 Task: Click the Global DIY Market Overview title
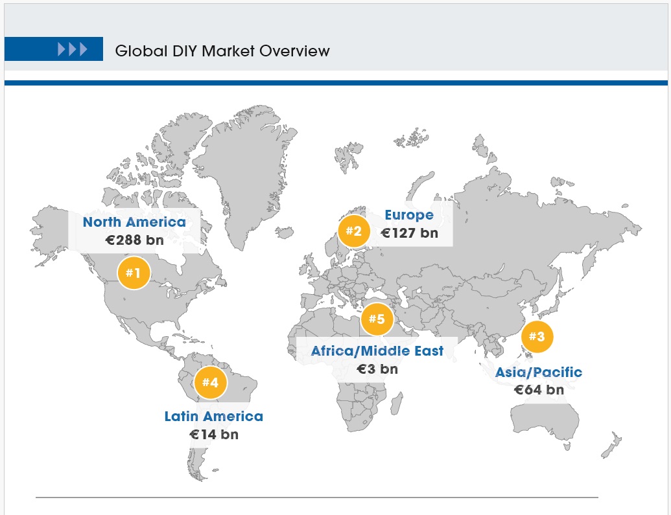tap(222, 51)
